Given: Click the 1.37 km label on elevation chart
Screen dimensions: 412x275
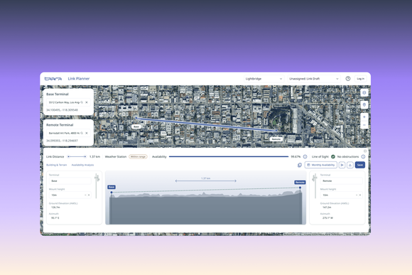Looking at the screenshot, I should point(205,178).
